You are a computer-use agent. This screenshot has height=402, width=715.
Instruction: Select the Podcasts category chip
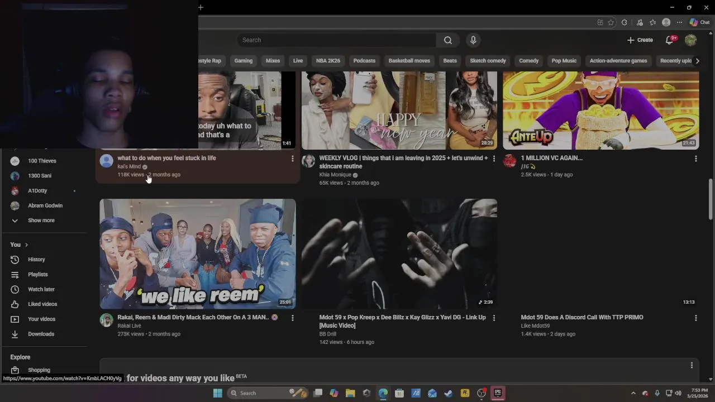coord(364,61)
